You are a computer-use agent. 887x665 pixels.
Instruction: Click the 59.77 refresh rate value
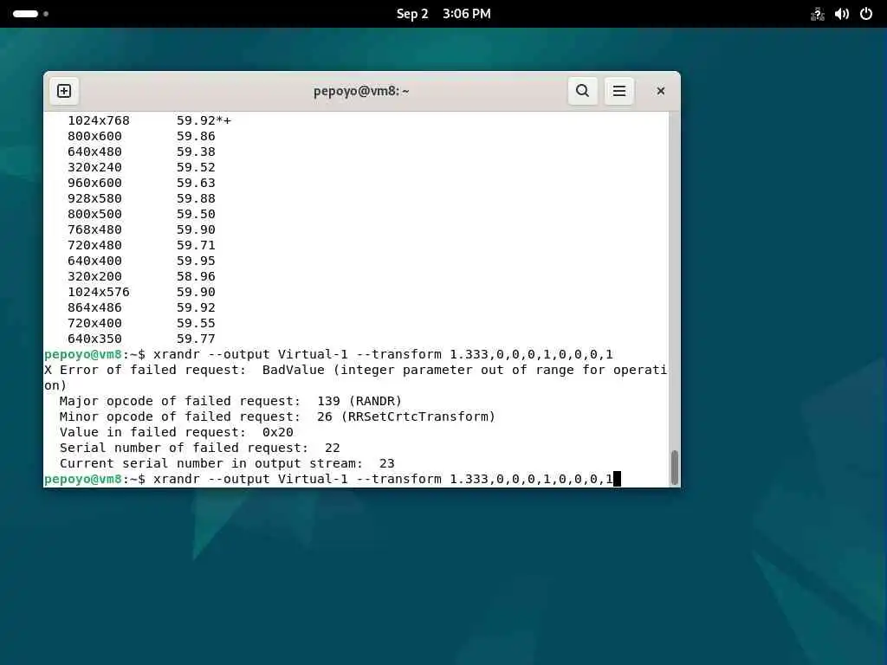(196, 339)
